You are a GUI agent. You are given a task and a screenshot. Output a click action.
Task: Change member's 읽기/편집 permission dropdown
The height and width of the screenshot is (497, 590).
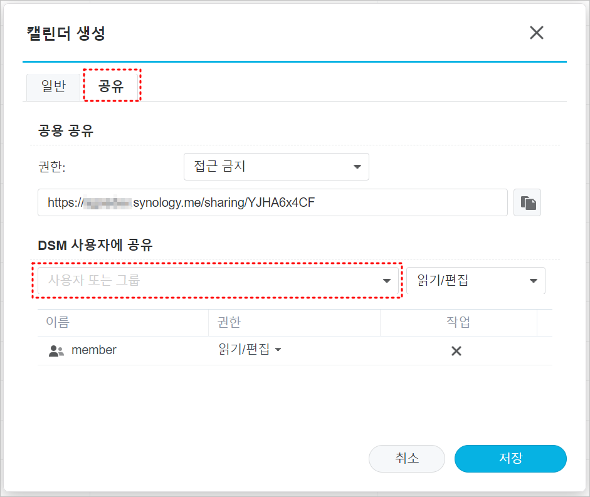(248, 350)
